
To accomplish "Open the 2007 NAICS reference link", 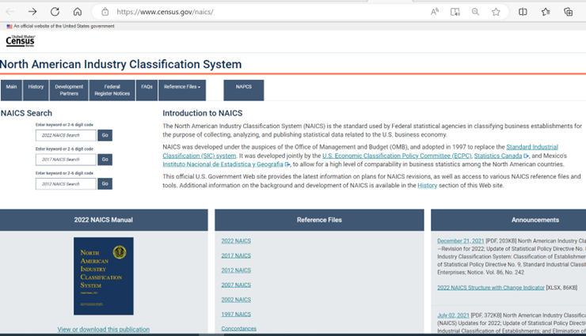I will point(236,285).
